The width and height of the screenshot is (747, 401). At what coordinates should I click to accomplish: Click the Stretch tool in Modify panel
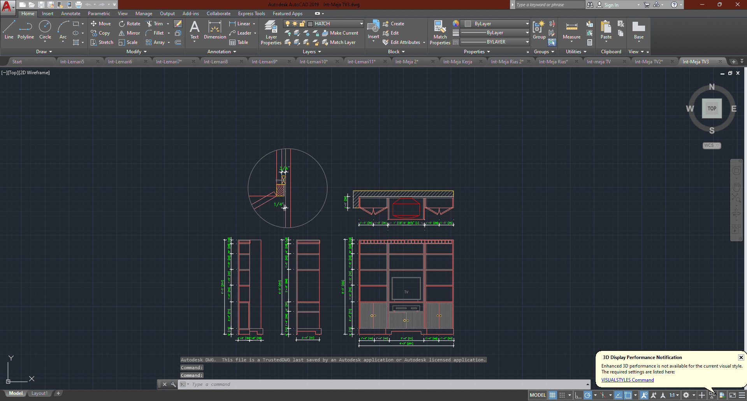tap(102, 42)
